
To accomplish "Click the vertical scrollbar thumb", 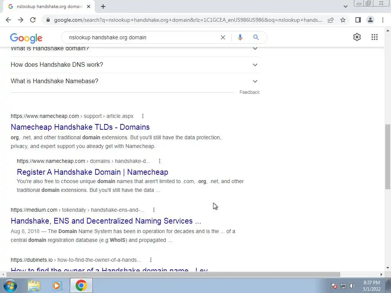I will point(388,157).
